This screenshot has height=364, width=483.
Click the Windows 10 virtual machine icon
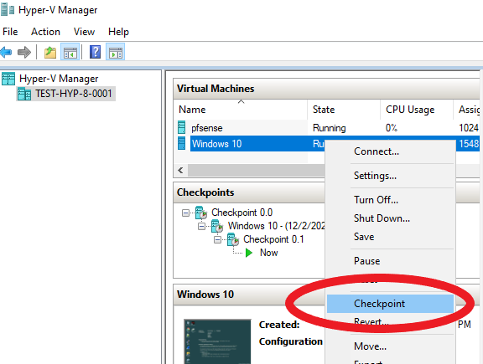tap(182, 144)
